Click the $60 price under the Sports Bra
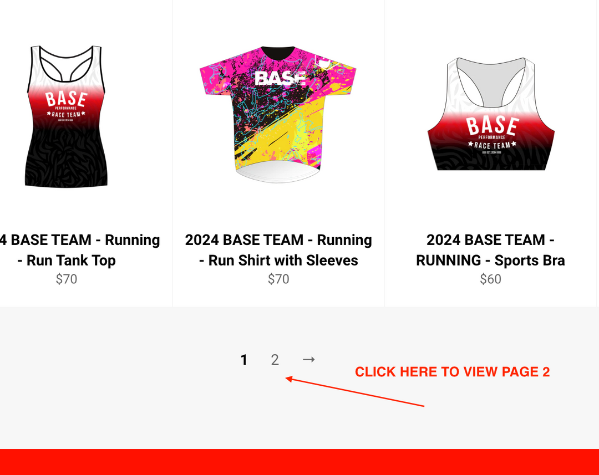 pos(490,279)
